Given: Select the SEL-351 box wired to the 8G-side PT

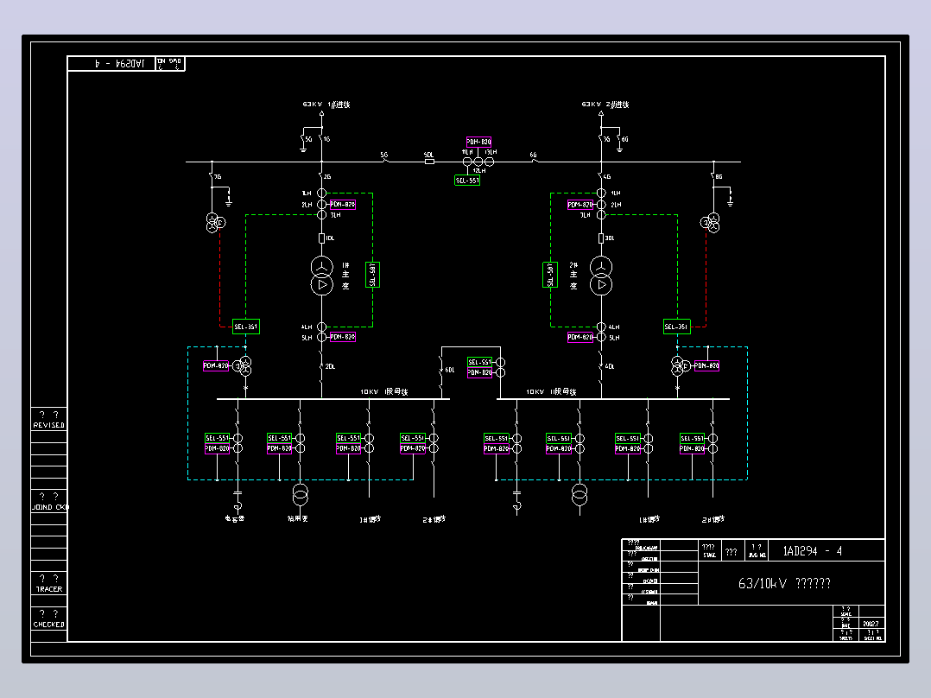Looking at the screenshot, I should (677, 327).
